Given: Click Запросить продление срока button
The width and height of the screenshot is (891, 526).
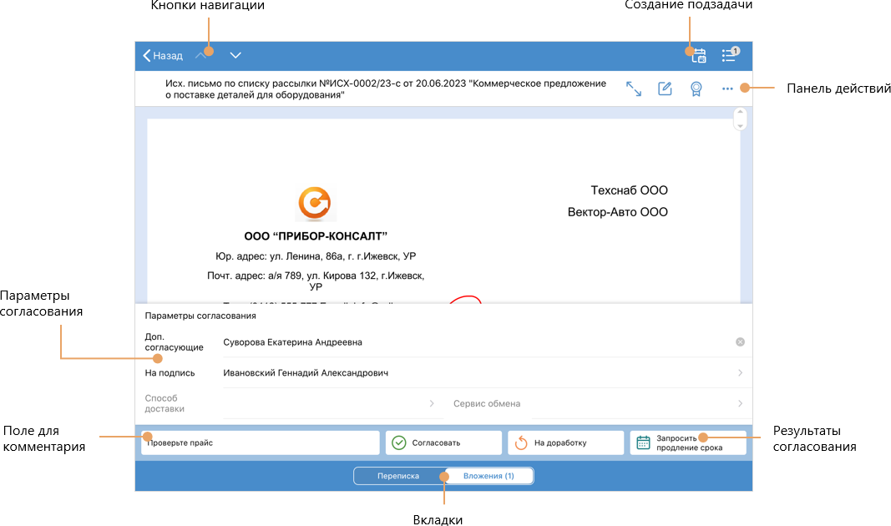Looking at the screenshot, I should [687, 443].
